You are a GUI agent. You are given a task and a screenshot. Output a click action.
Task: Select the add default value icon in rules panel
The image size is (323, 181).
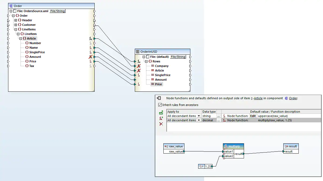point(161,113)
